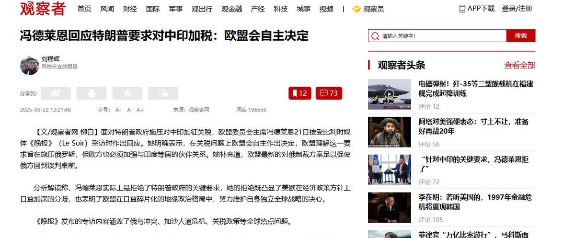Viewport: 575px width, 238px height.
Task: Open the 登录/注册 link
Action: point(517,9)
